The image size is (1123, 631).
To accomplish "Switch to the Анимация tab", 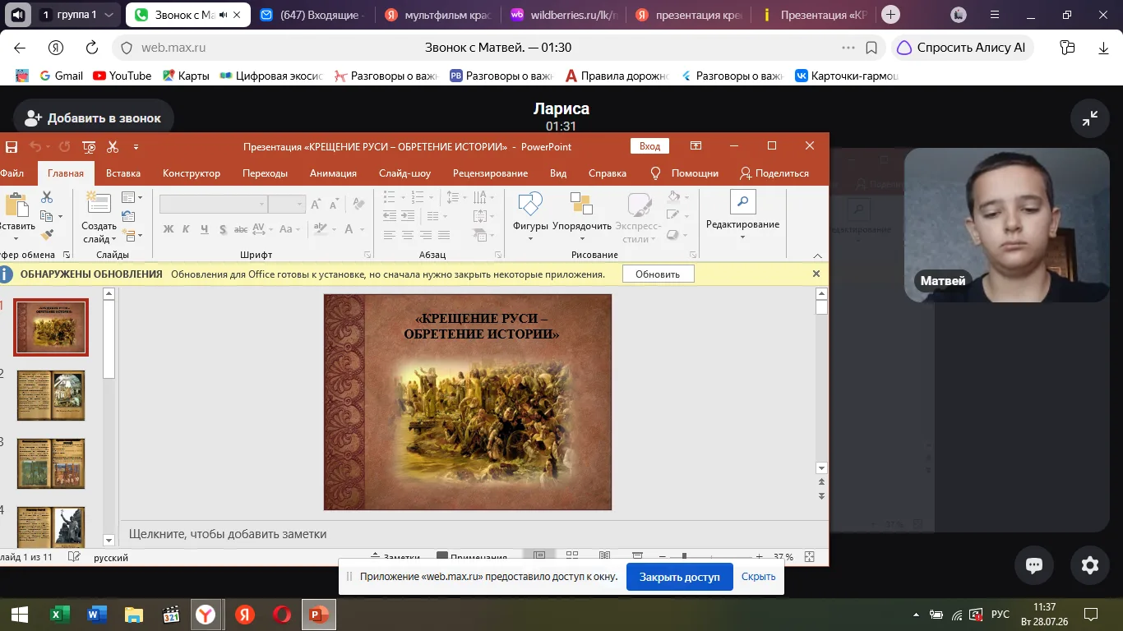I will (x=333, y=173).
